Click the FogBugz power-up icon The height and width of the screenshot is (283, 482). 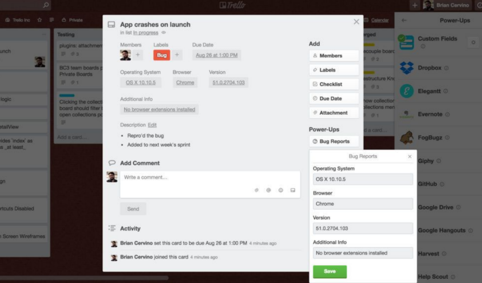[x=406, y=137]
